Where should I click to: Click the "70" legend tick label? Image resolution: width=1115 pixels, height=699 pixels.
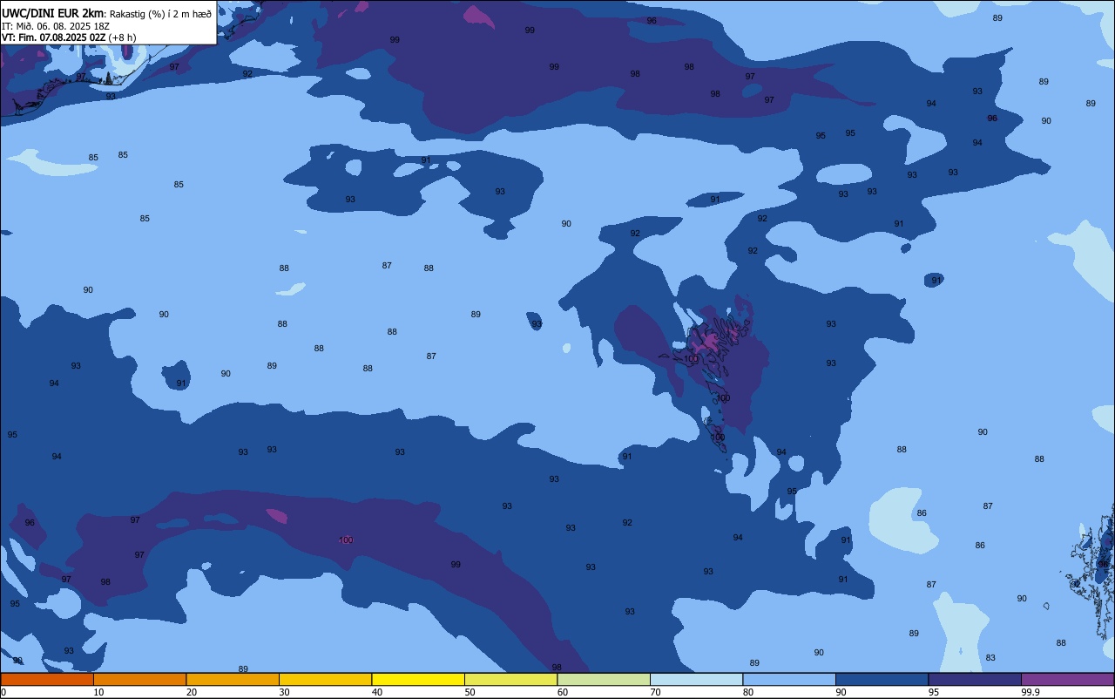point(655,692)
